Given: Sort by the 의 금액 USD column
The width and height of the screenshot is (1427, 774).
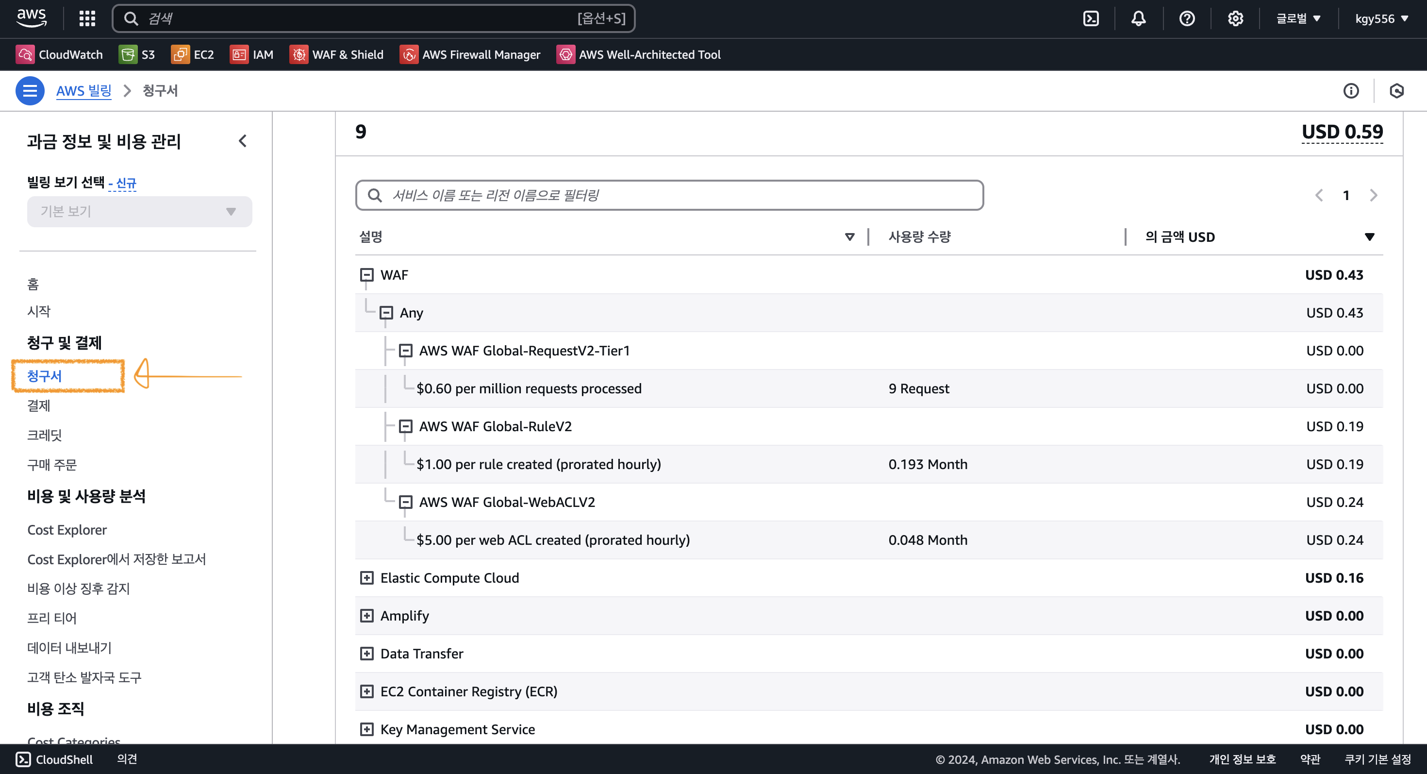Looking at the screenshot, I should (1369, 237).
